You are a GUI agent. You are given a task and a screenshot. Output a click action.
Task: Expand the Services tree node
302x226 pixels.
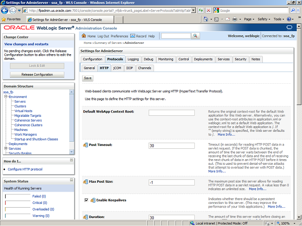pos(6,148)
